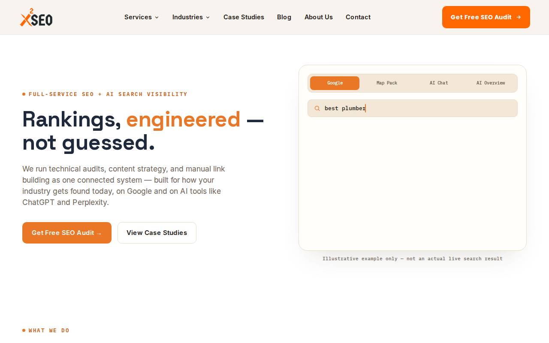Click the X2SEO logo

point(36,17)
